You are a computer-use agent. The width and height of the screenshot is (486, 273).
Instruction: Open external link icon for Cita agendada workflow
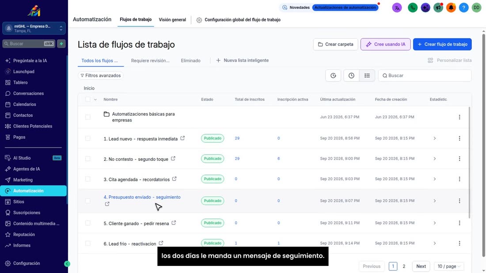pyautogui.click(x=174, y=179)
